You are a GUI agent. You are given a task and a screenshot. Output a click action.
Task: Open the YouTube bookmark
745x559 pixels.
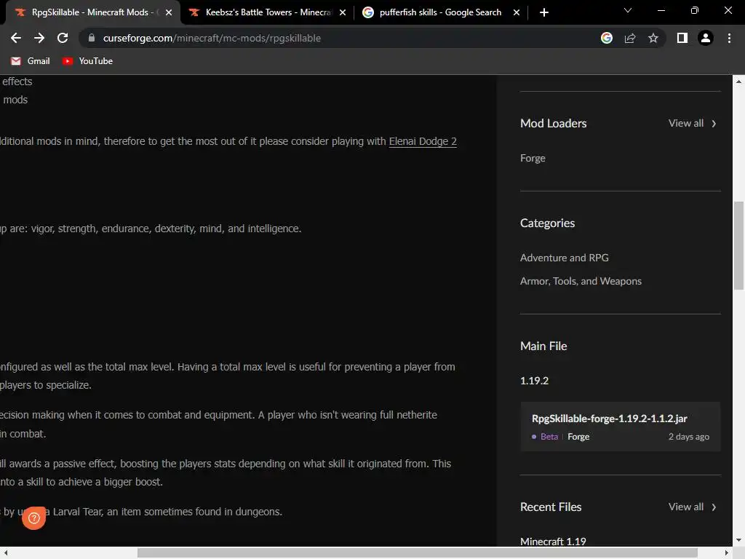(88, 61)
